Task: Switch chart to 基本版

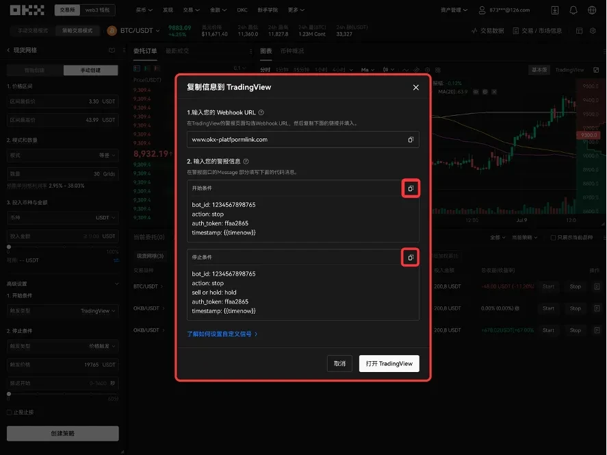Action: click(539, 70)
